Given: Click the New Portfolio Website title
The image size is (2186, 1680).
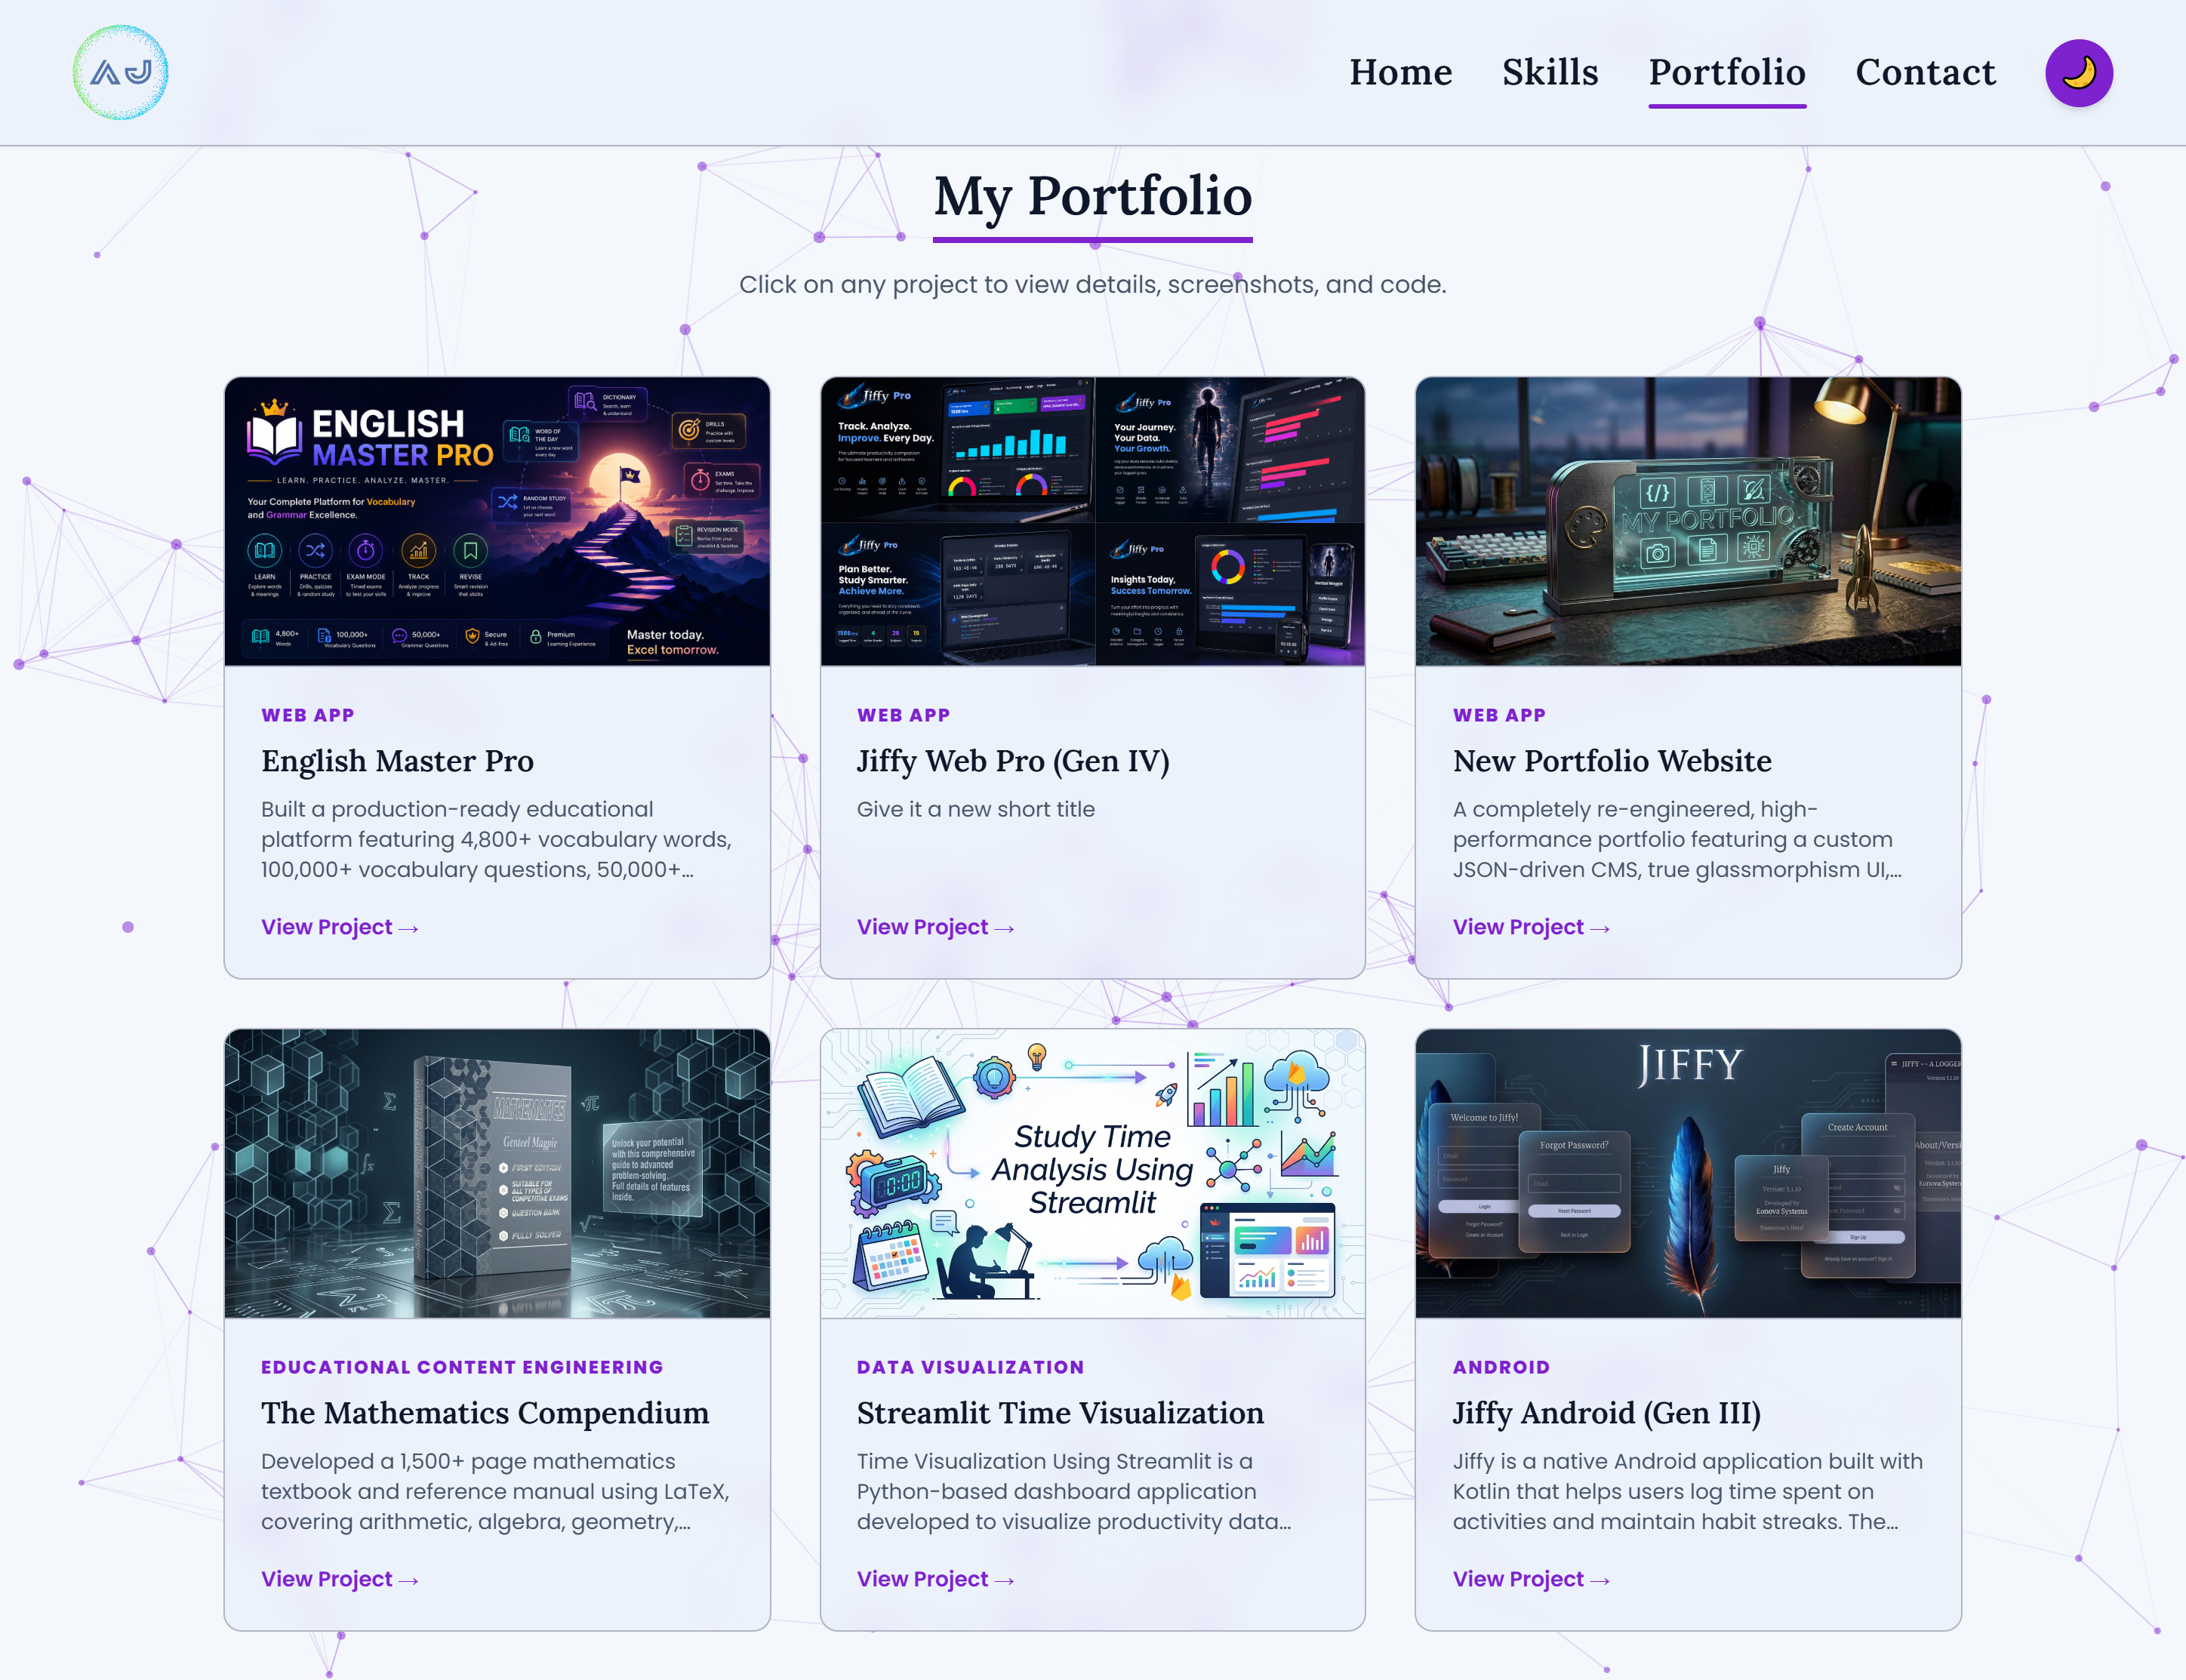Looking at the screenshot, I should click(1612, 761).
